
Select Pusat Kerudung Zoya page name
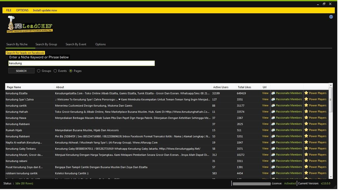click(x=24, y=167)
